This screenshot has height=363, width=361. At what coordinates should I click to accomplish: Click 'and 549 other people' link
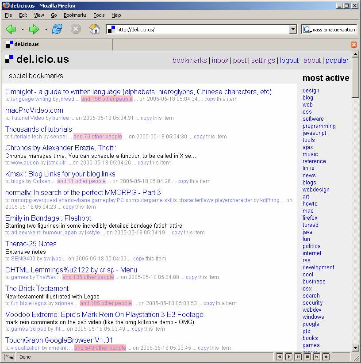pyautogui.click(x=100, y=348)
